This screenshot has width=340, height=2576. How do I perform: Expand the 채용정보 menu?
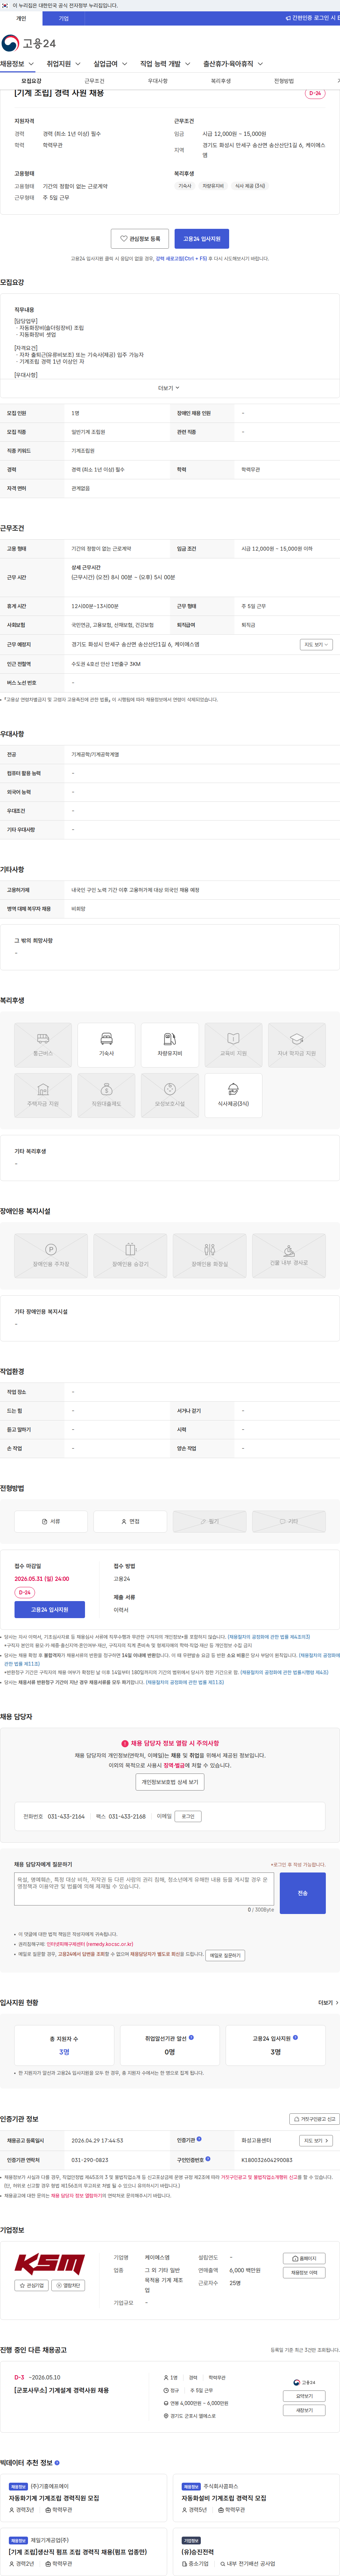[17, 64]
